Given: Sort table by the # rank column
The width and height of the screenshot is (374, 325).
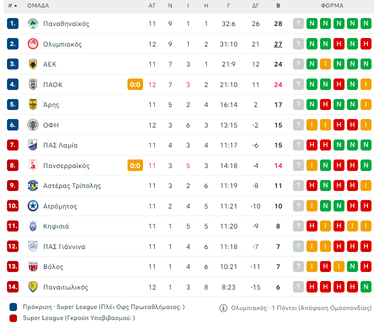Looking at the screenshot, I should [x=12, y=5].
